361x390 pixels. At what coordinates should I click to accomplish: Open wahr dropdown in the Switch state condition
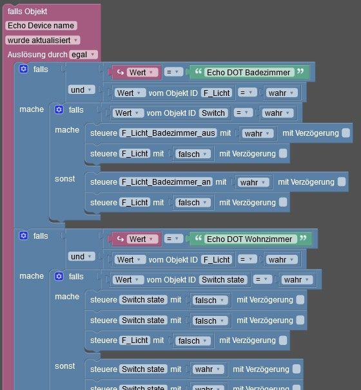click(x=297, y=280)
